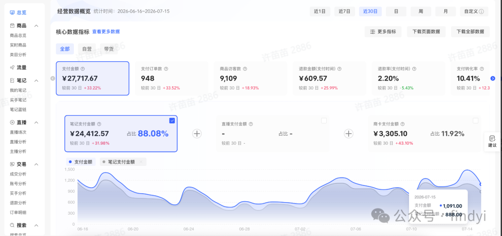This screenshot has height=236, width=502.
Task: Click the help icon next to 退款金额(支付时间)
Action: (339, 69)
